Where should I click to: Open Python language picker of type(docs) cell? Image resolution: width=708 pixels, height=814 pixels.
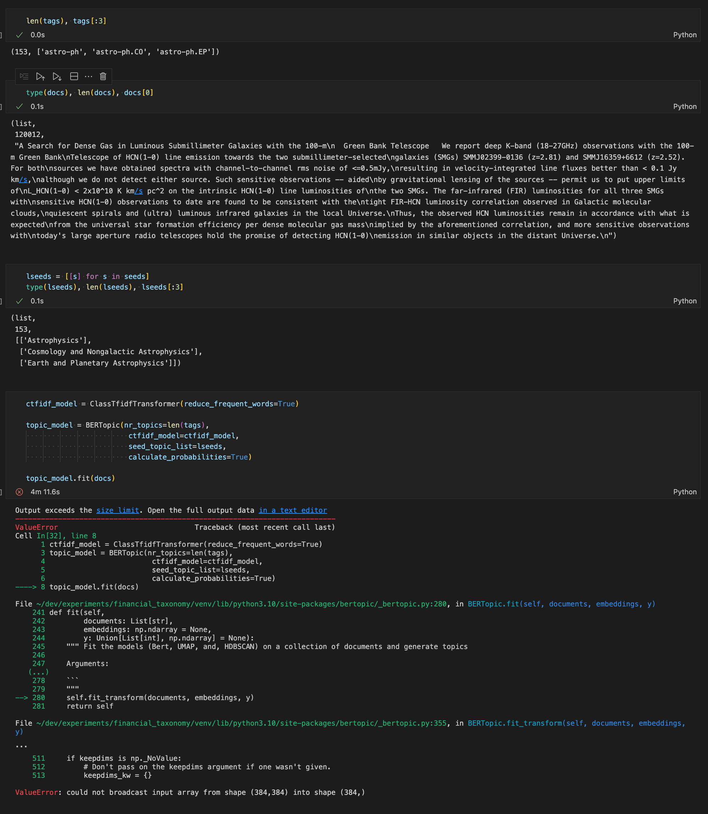click(x=685, y=106)
